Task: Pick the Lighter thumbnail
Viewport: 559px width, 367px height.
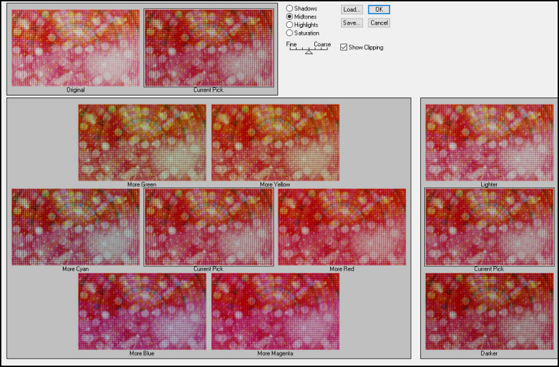Action: pos(489,142)
